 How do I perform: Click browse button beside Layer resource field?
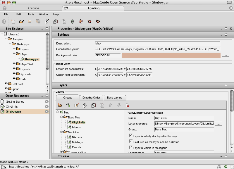tap(218, 124)
